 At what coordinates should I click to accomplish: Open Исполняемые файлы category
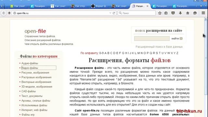34,105
